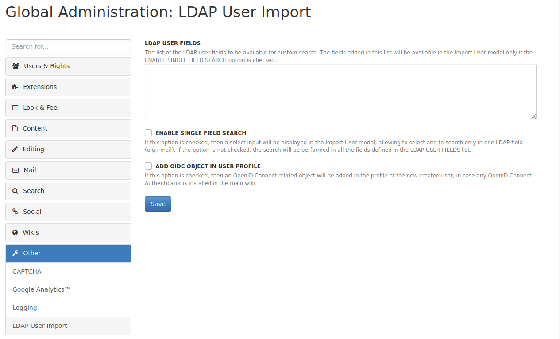560x339 pixels.
Task: Expand the Editing section
Action: [x=69, y=149]
